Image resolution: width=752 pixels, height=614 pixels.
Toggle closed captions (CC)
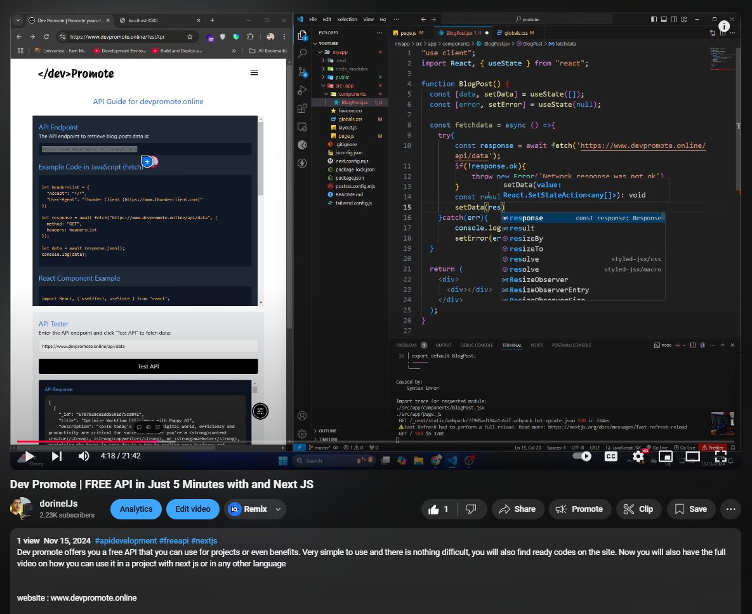[610, 456]
